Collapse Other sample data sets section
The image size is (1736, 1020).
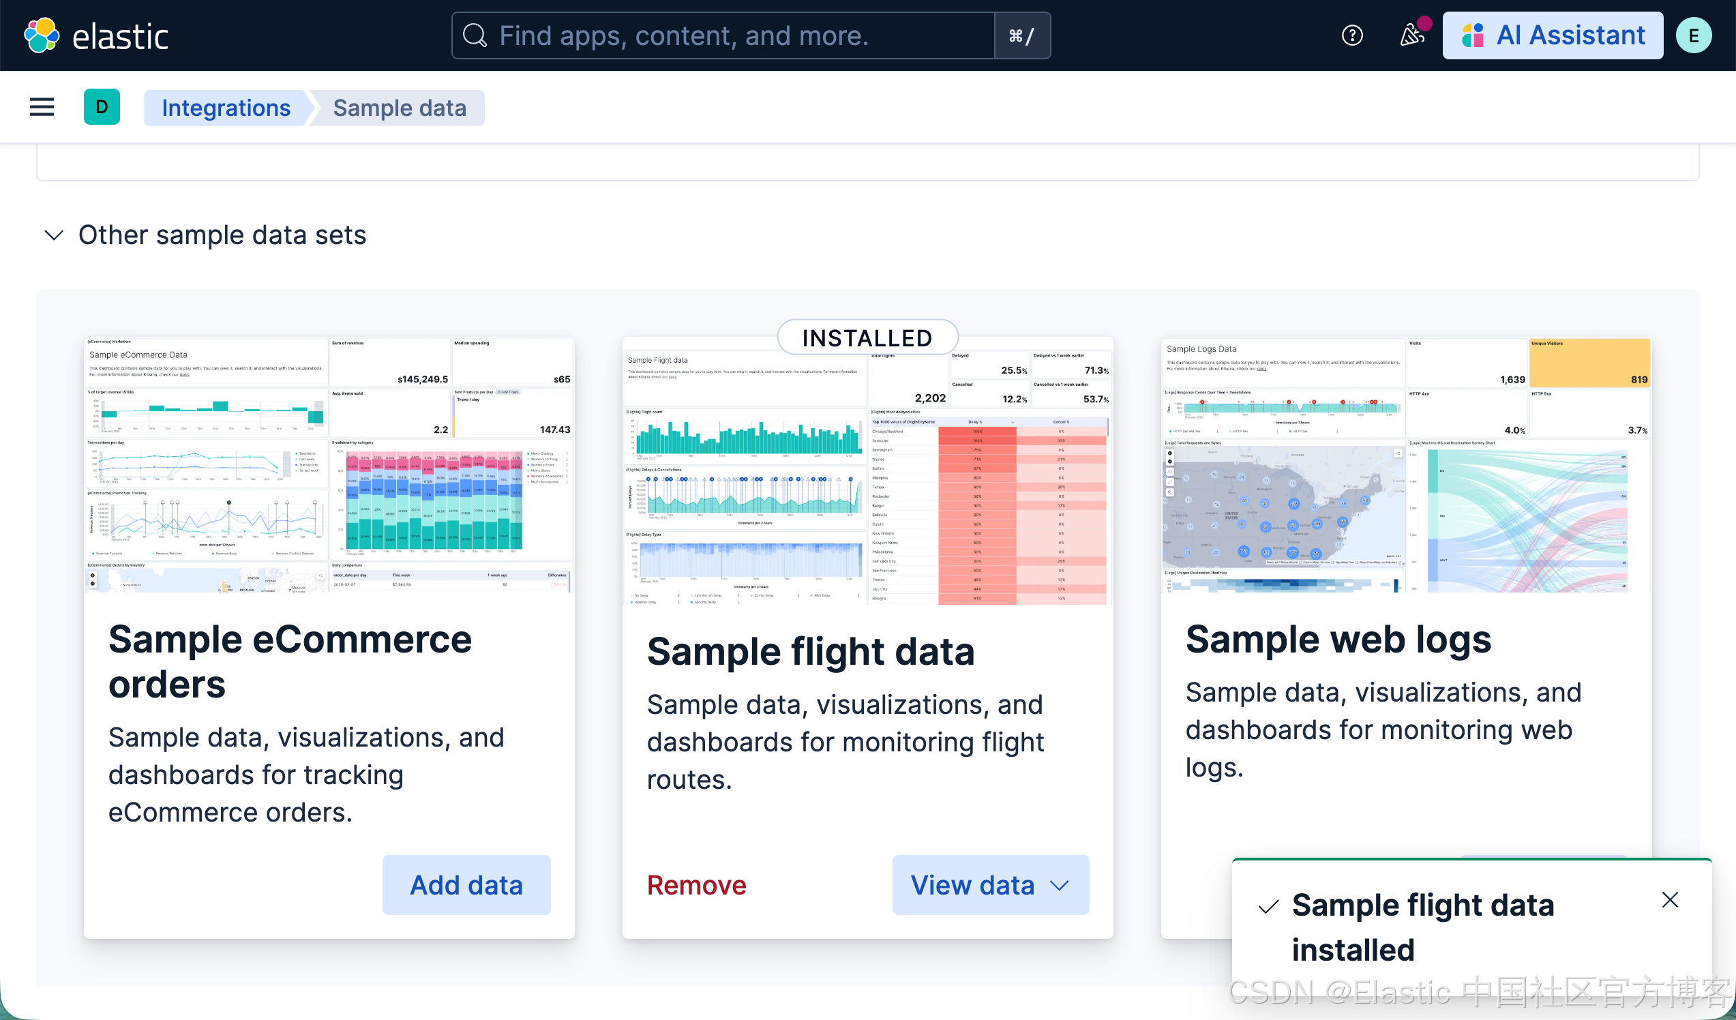click(55, 235)
